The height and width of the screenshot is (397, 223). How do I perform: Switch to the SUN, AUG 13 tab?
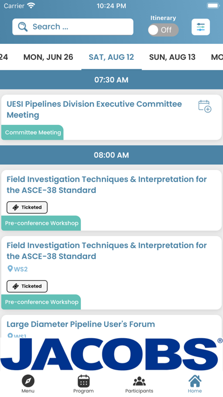coord(172,57)
